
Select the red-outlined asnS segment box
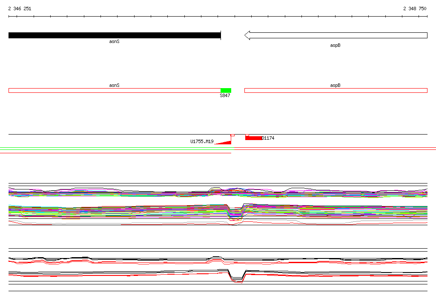pyautogui.click(x=115, y=90)
